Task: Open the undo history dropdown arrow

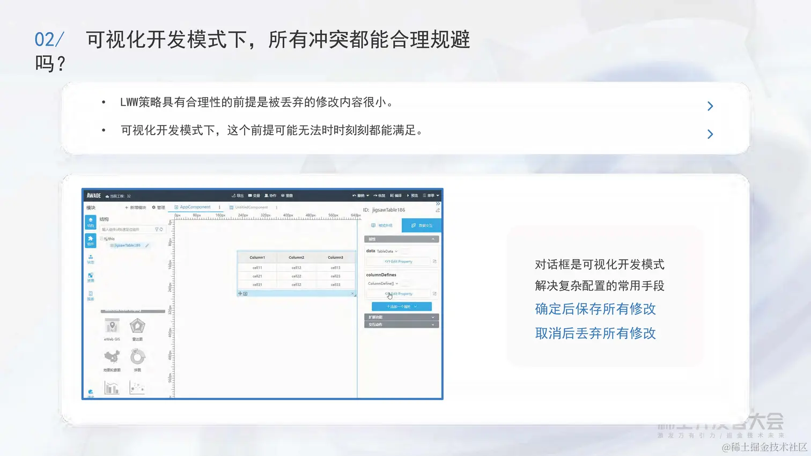Action: 368,196
